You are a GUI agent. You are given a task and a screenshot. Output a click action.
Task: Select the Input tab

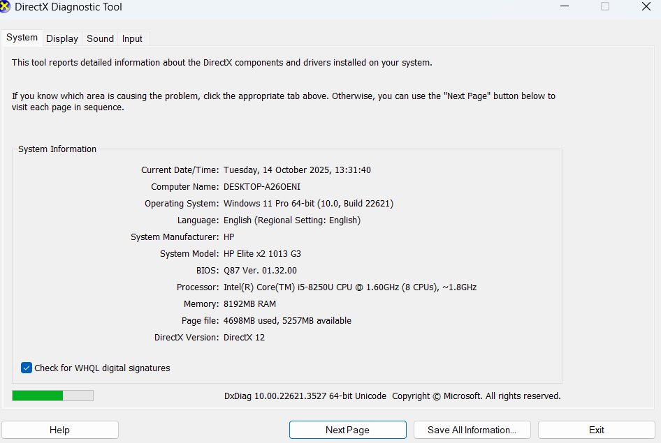coord(132,38)
